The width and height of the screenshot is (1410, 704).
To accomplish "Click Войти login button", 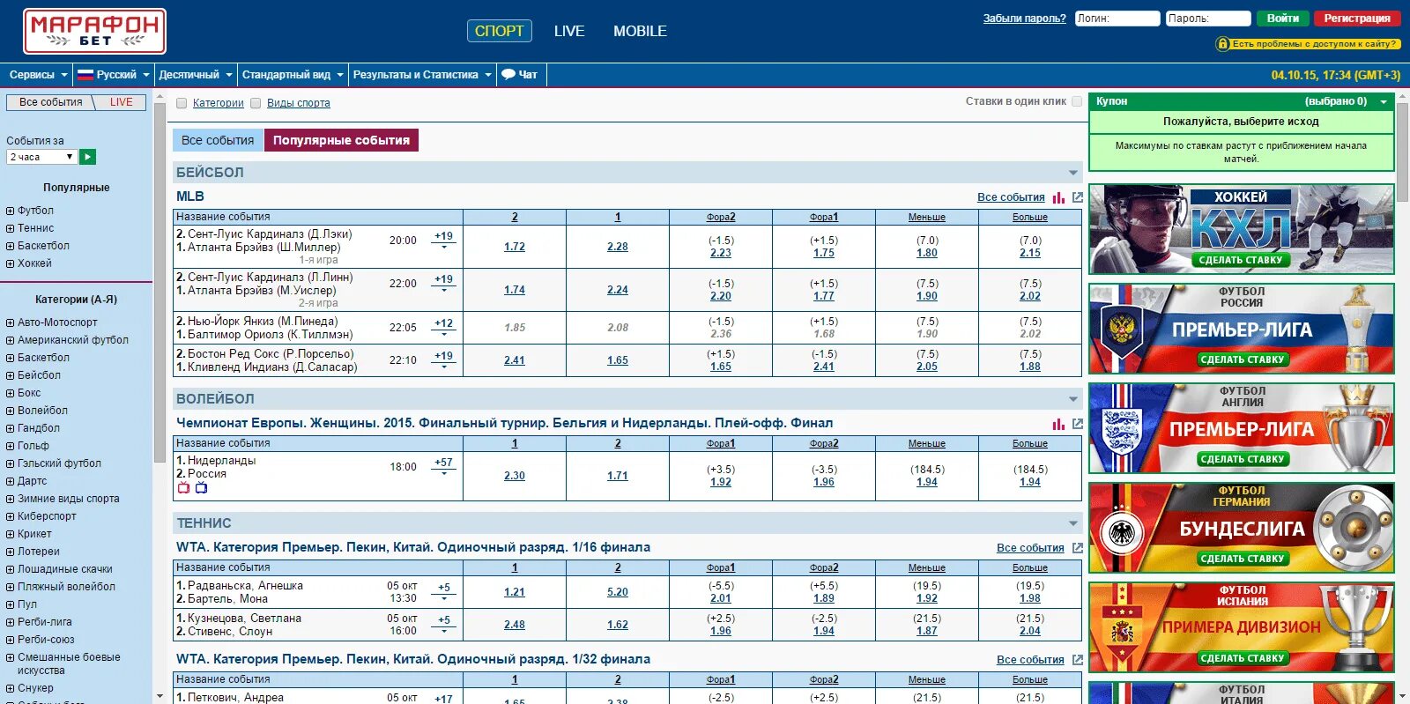I will coord(1282,19).
